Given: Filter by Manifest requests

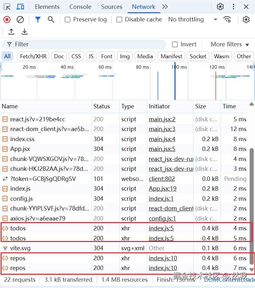Looking at the screenshot, I should [171, 56].
